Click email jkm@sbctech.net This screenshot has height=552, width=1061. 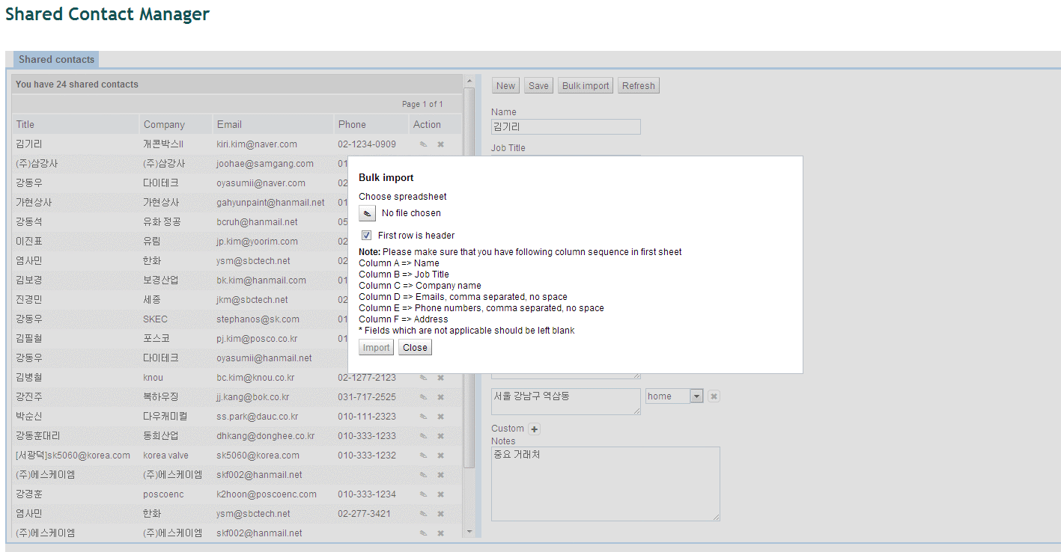click(x=252, y=299)
